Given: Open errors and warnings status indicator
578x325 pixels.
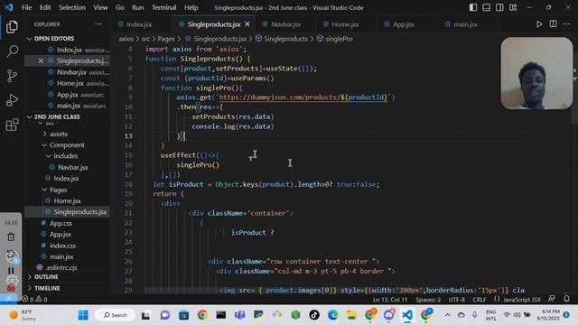Looking at the screenshot, I should click(x=34, y=299).
